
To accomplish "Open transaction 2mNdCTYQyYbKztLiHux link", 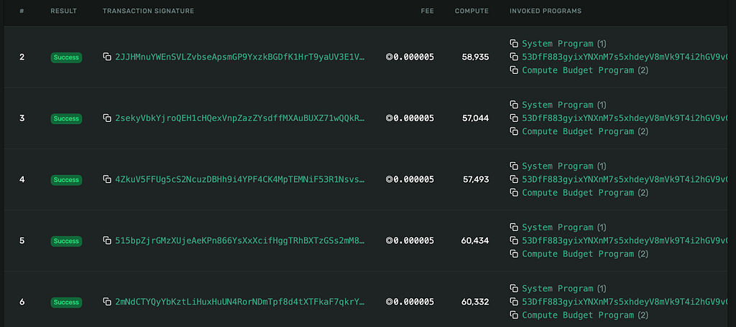I will click(x=240, y=302).
